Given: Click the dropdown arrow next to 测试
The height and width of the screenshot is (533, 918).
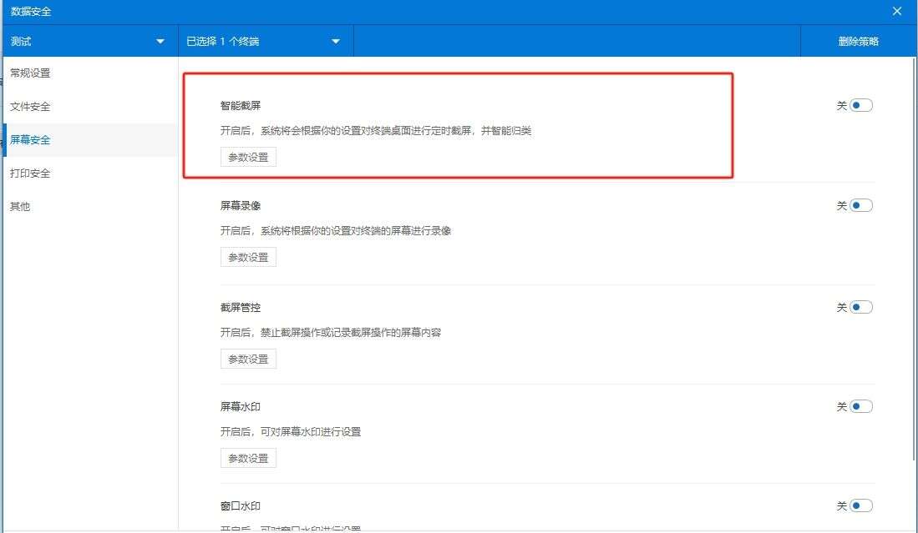Looking at the screenshot, I should click(160, 40).
